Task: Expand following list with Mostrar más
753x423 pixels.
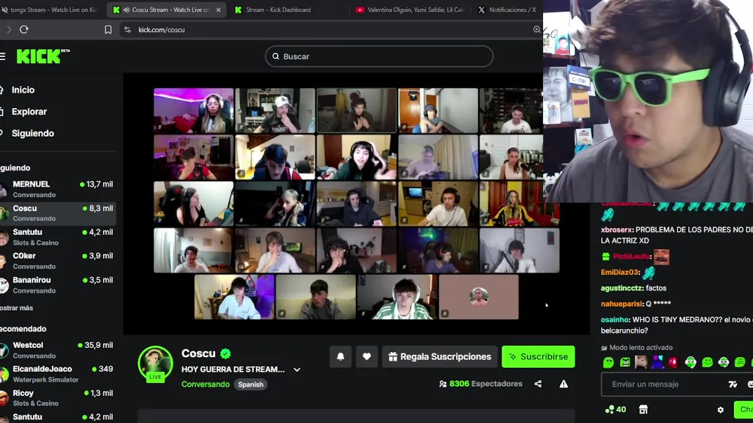Action: pos(16,308)
